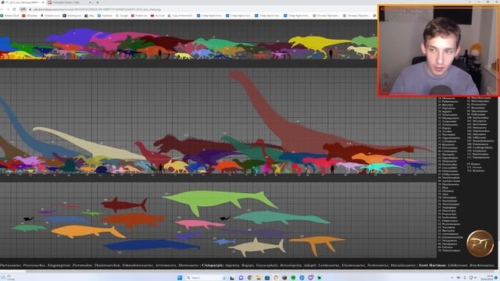Screen dimensions: 500x281
Task: Open File Explorer from the taskbar
Action: coord(259,278)
